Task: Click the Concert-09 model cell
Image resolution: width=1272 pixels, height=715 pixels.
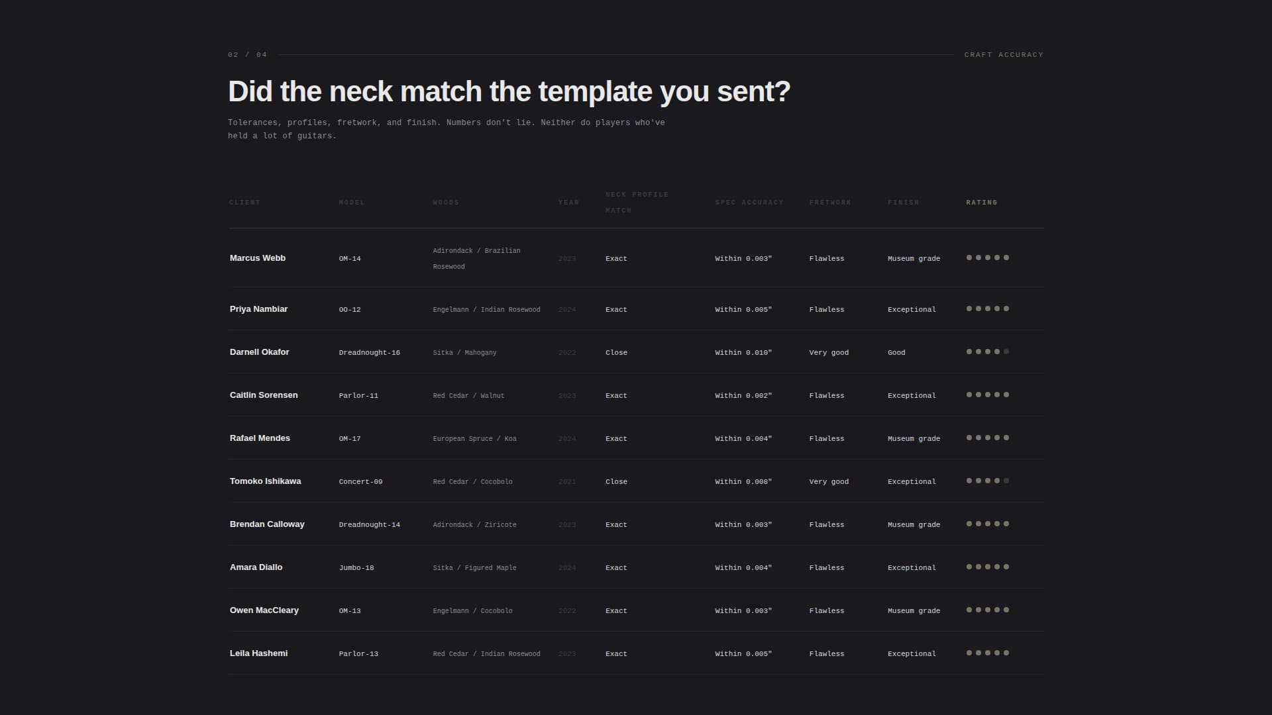Action: [x=360, y=482]
